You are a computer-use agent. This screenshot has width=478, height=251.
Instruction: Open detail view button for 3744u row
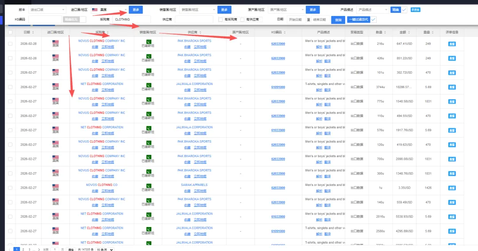click(452, 87)
